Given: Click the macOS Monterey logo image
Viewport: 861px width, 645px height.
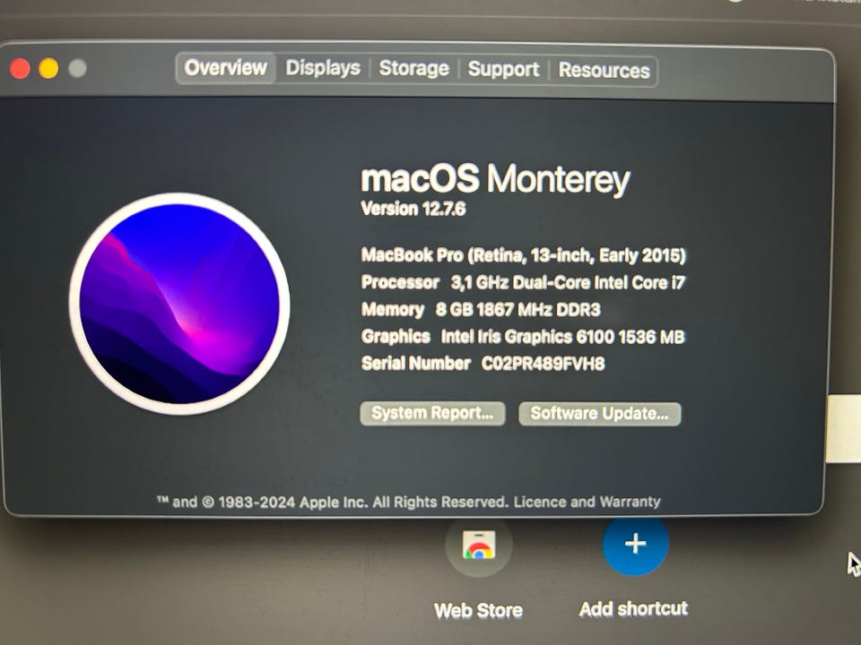Looking at the screenshot, I should point(179,304).
